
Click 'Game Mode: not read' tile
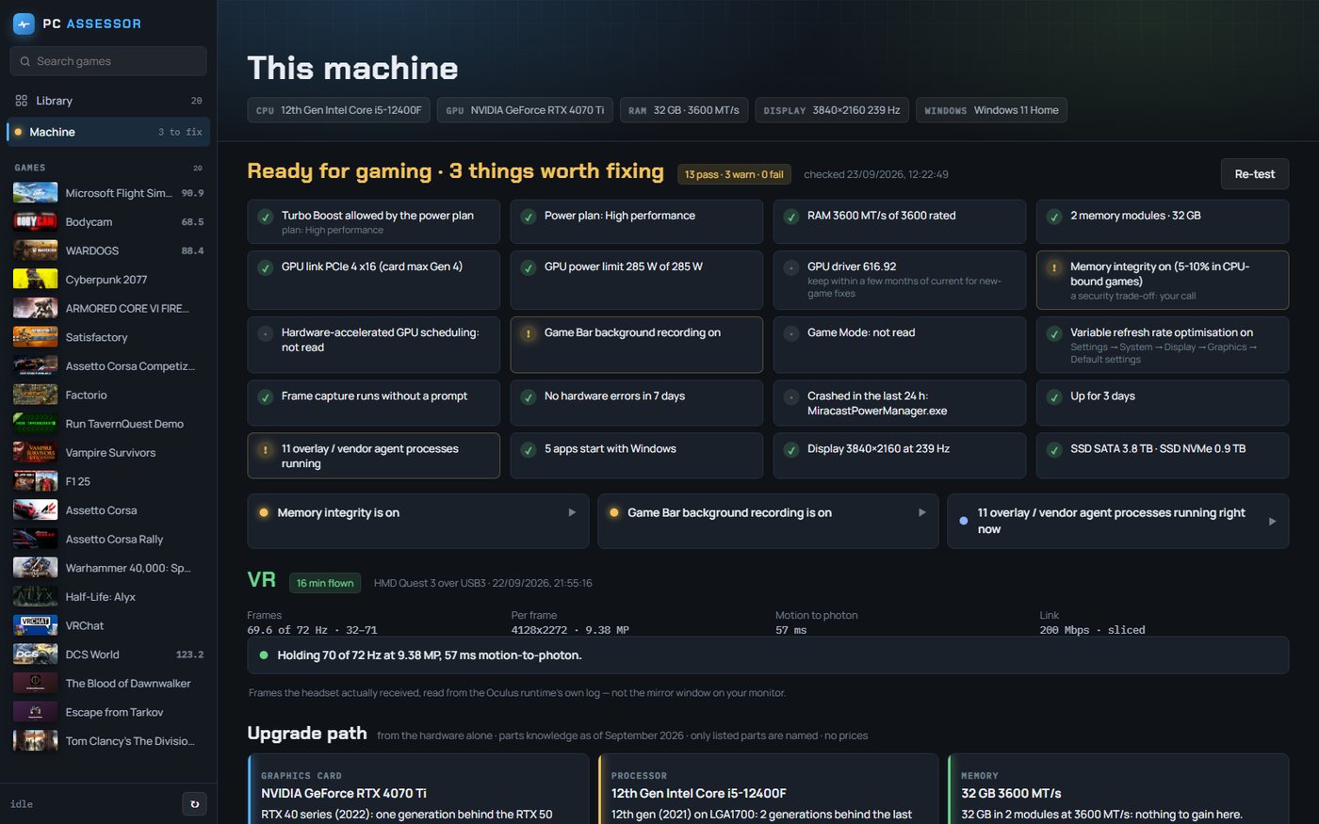click(899, 345)
